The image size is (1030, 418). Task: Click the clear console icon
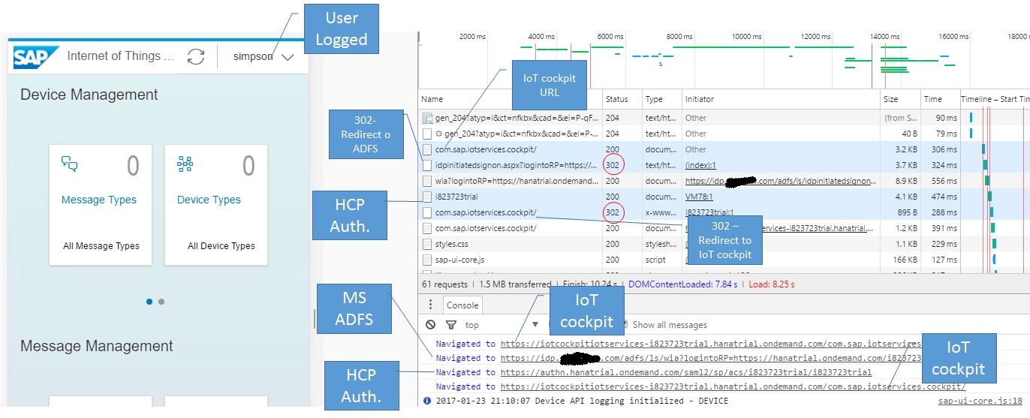point(430,325)
